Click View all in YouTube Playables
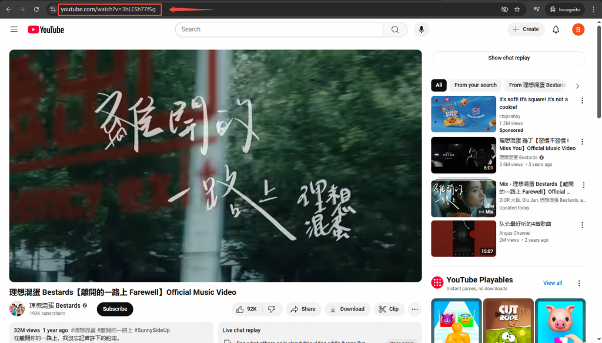 click(552, 283)
